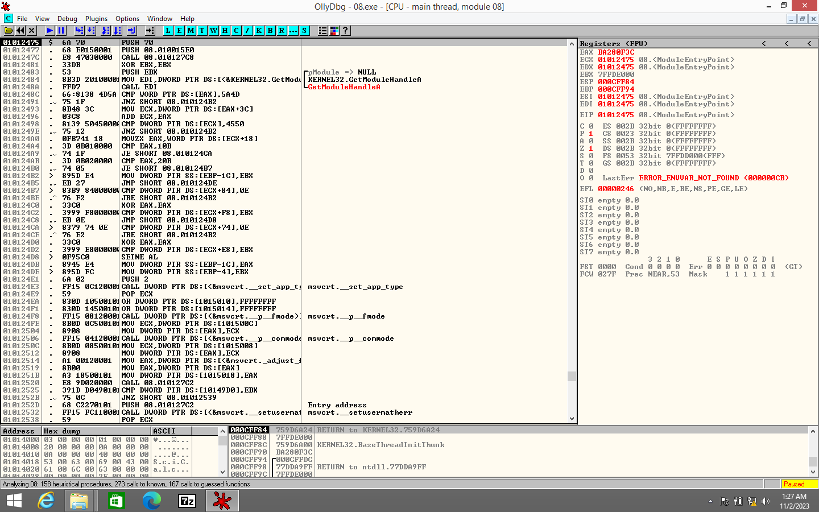Viewport: 819px width, 512px height.
Task: Run the program with play icon
Action: tap(50, 31)
